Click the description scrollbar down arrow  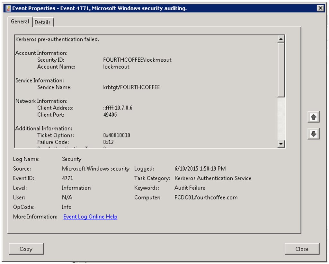[x=281, y=144]
